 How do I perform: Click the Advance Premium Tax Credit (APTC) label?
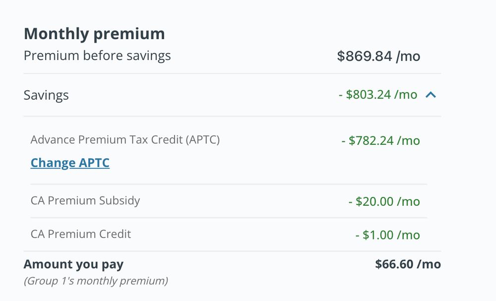[x=125, y=139]
